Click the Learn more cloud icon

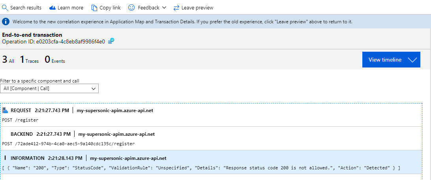pyautogui.click(x=52, y=7)
